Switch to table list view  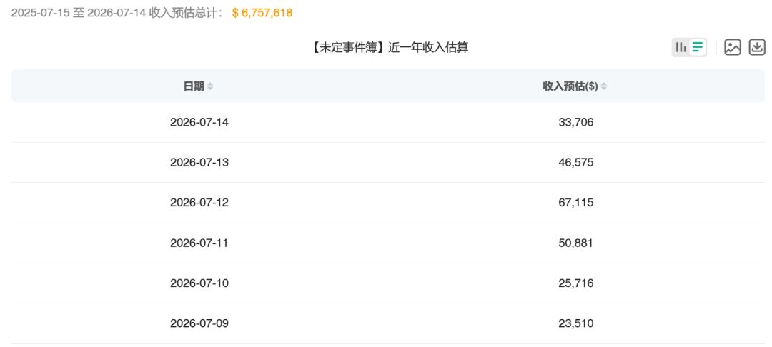click(x=698, y=47)
